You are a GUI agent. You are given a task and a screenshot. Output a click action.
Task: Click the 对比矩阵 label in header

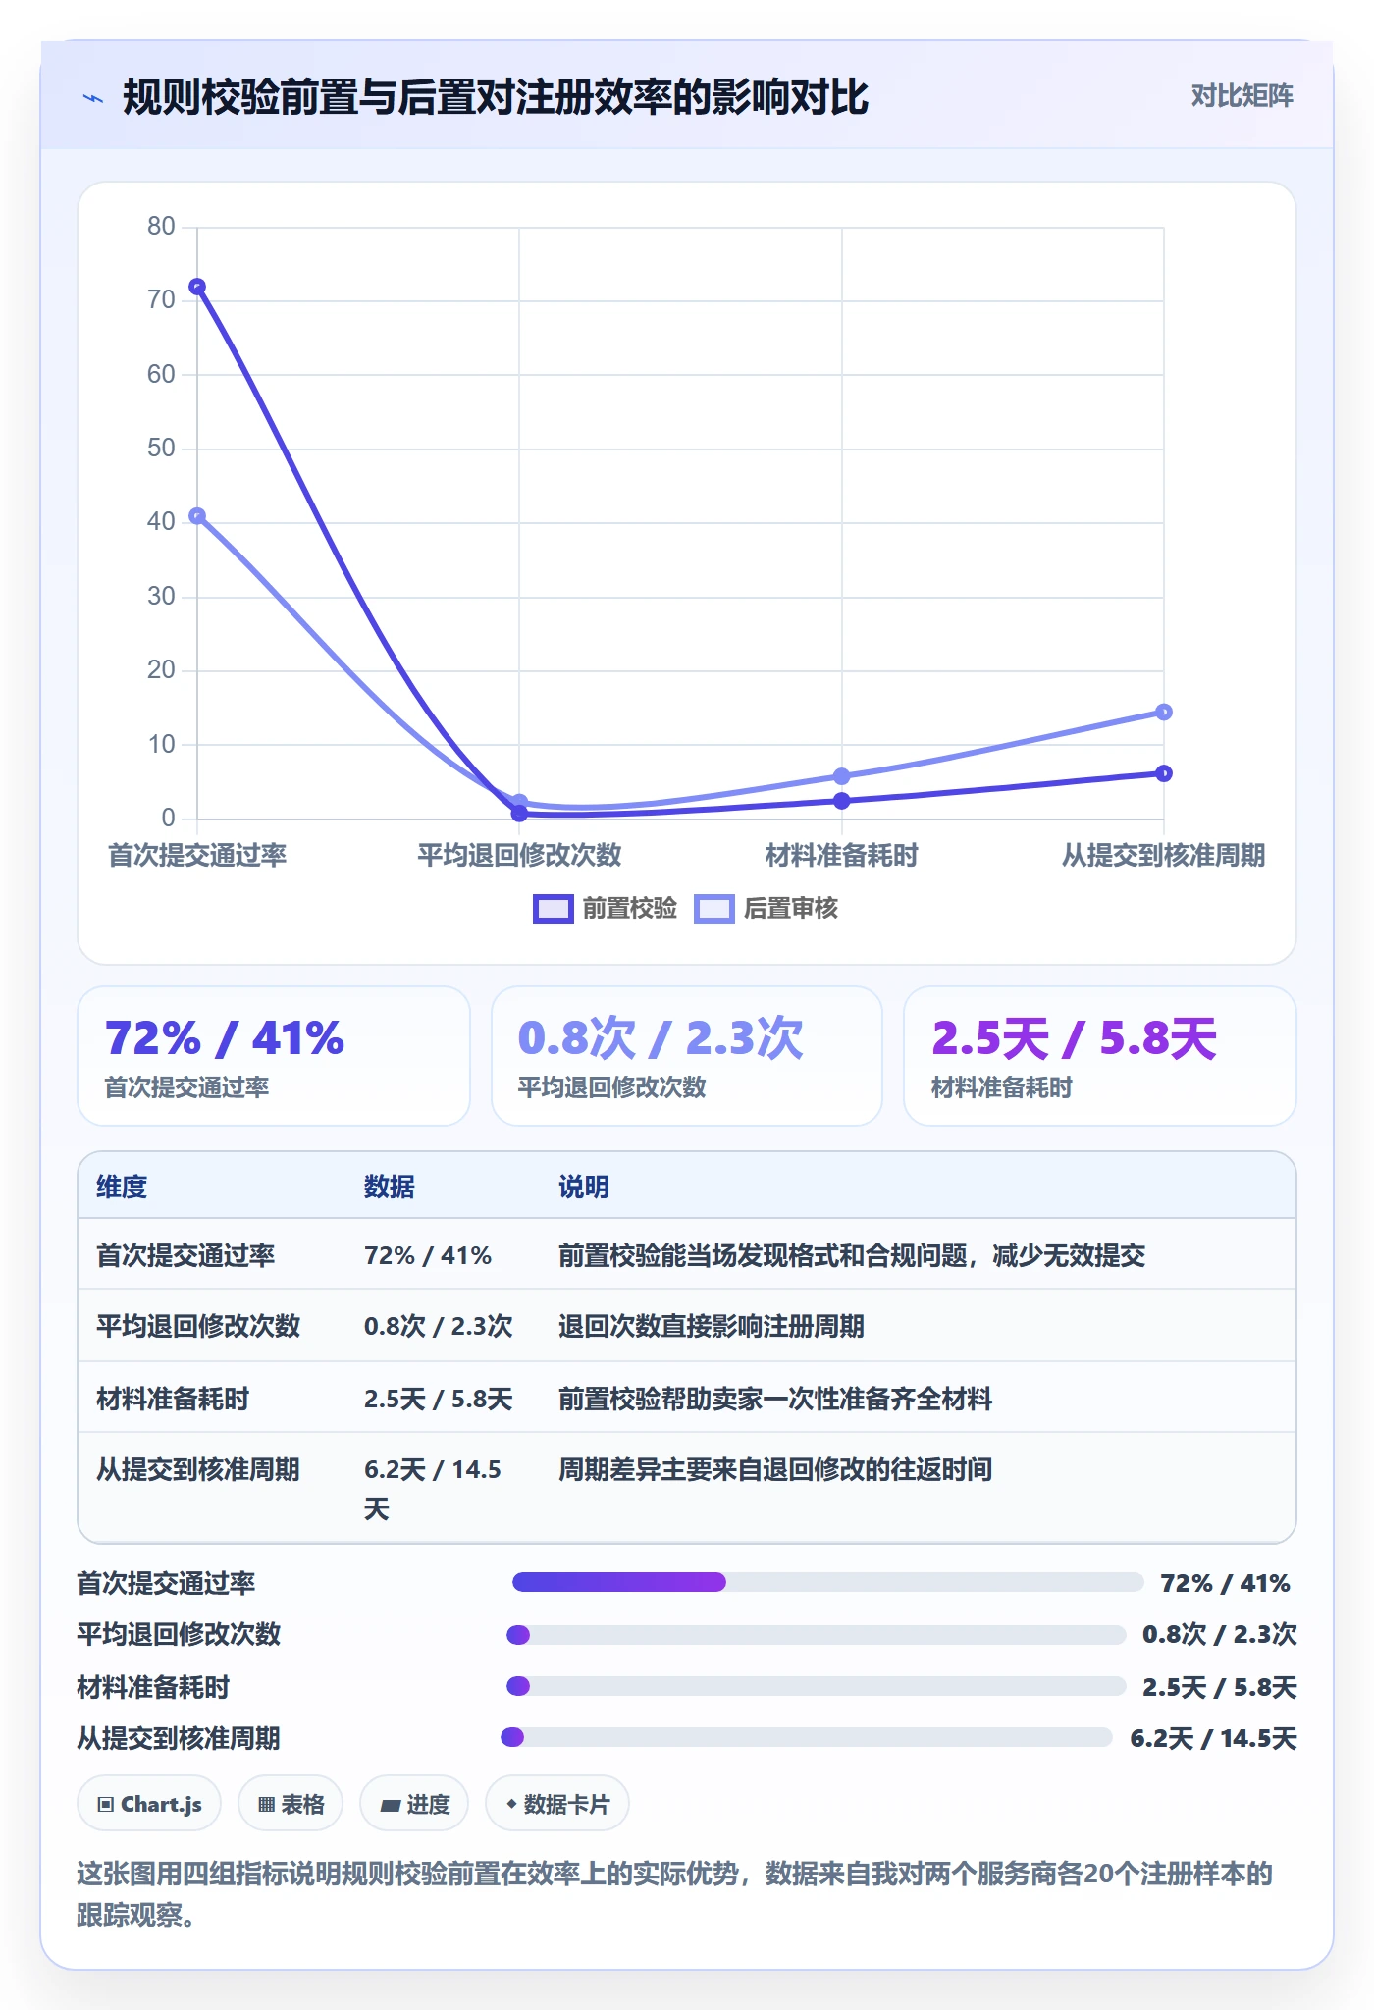tap(1242, 96)
